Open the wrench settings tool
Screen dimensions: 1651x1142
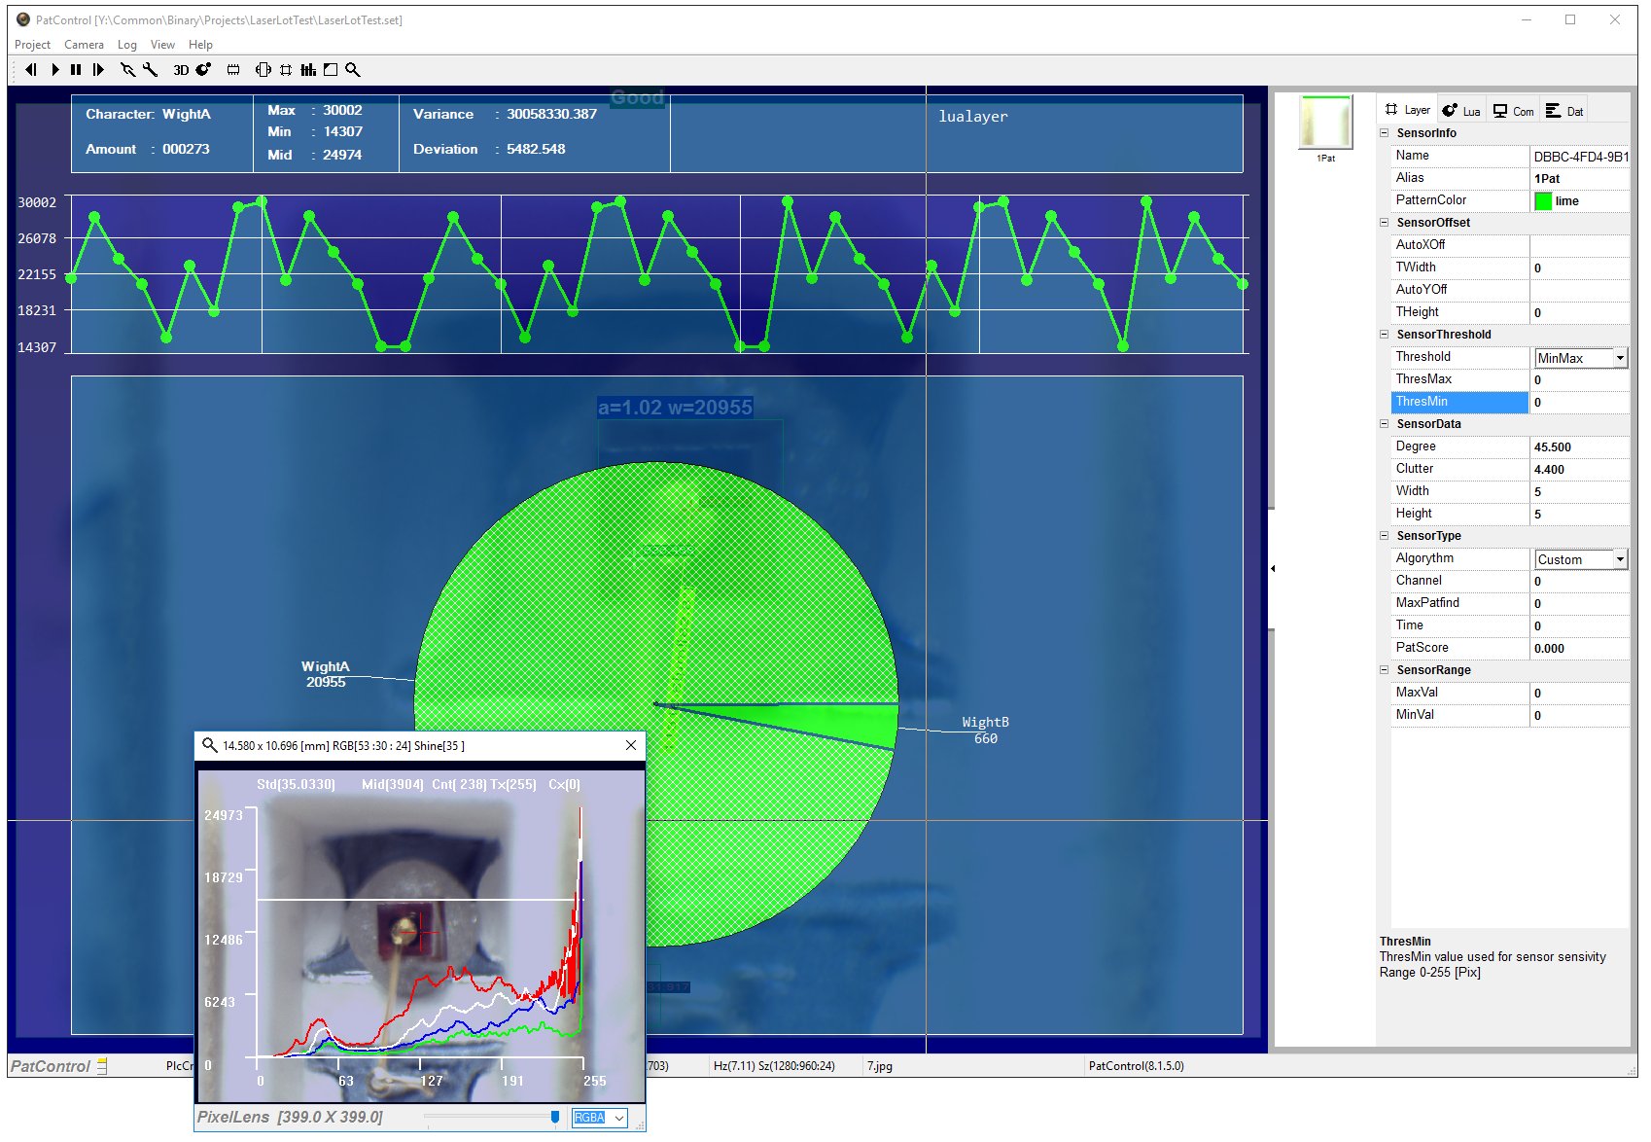tap(150, 70)
